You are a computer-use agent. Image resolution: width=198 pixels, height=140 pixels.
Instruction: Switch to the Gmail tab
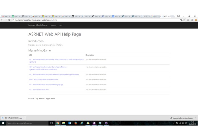(x=5, y=16)
